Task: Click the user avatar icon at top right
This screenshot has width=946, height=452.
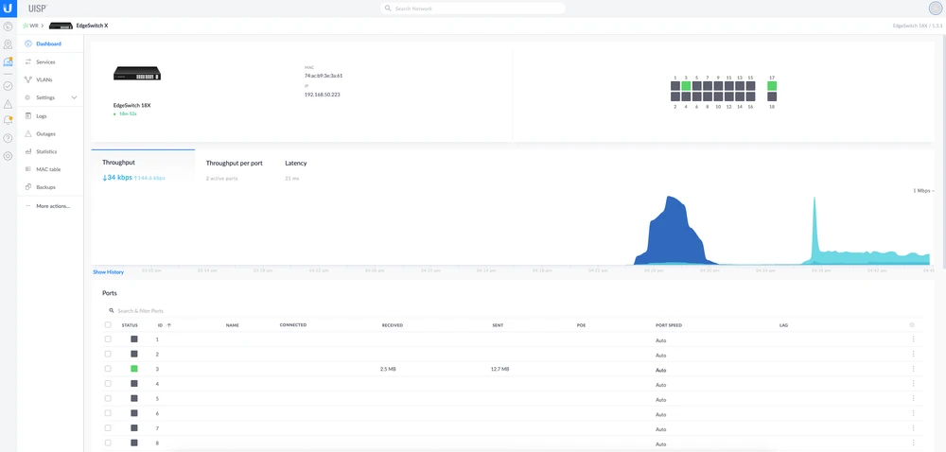Action: (x=936, y=9)
